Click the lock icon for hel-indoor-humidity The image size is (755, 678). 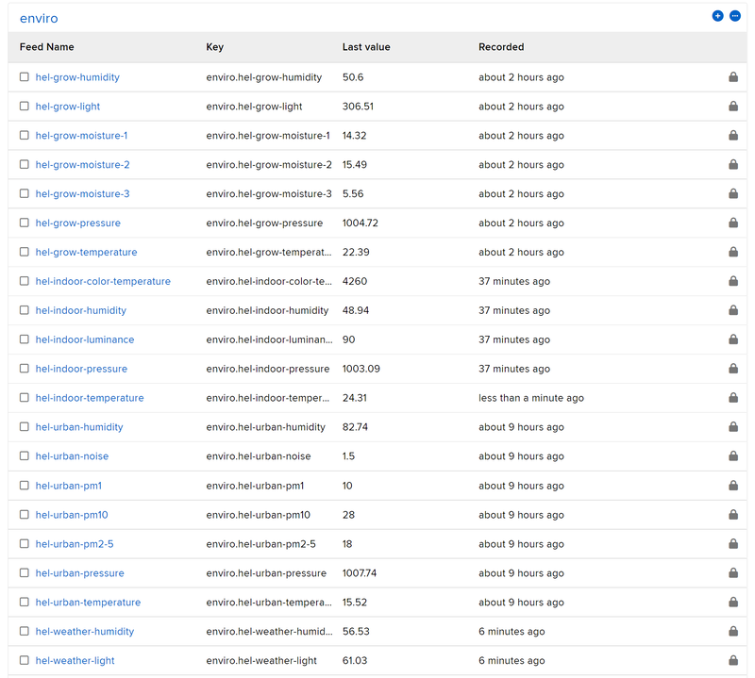733,310
